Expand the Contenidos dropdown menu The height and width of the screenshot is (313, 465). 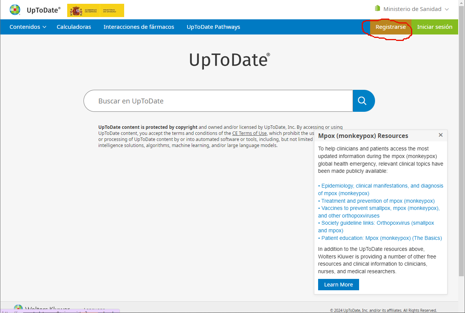28,27
